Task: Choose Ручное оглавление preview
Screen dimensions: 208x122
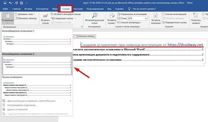Action: click(x=37, y=87)
